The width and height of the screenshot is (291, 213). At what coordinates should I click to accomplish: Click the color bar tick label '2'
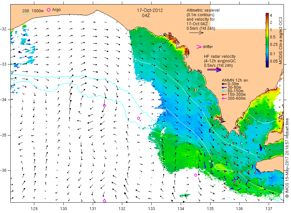click(271, 23)
